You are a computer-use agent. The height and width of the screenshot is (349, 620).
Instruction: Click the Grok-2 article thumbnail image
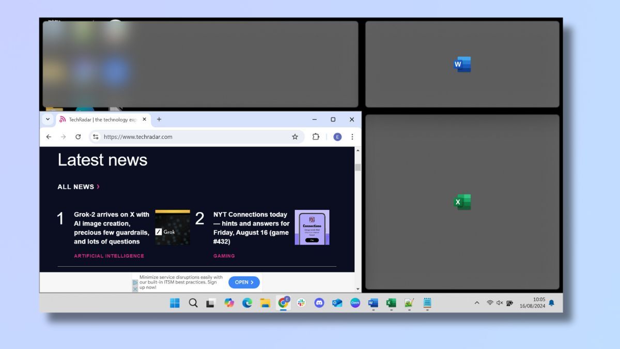172,227
